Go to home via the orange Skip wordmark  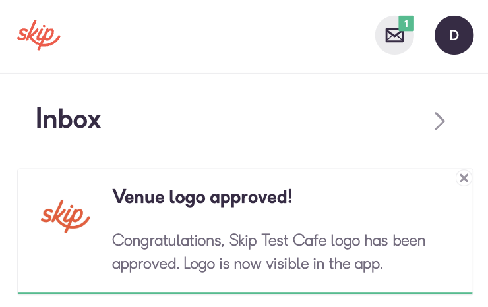39,35
